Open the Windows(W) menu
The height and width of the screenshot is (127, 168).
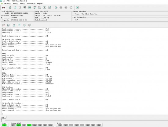pyautogui.click(x=31, y=4)
